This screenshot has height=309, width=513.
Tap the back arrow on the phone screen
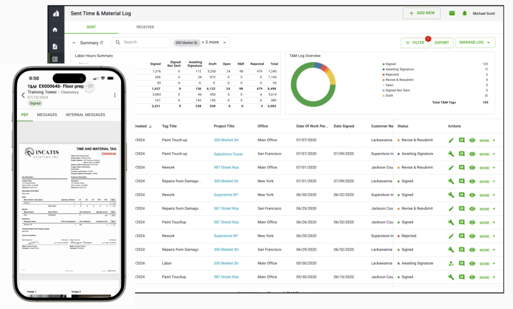click(23, 95)
